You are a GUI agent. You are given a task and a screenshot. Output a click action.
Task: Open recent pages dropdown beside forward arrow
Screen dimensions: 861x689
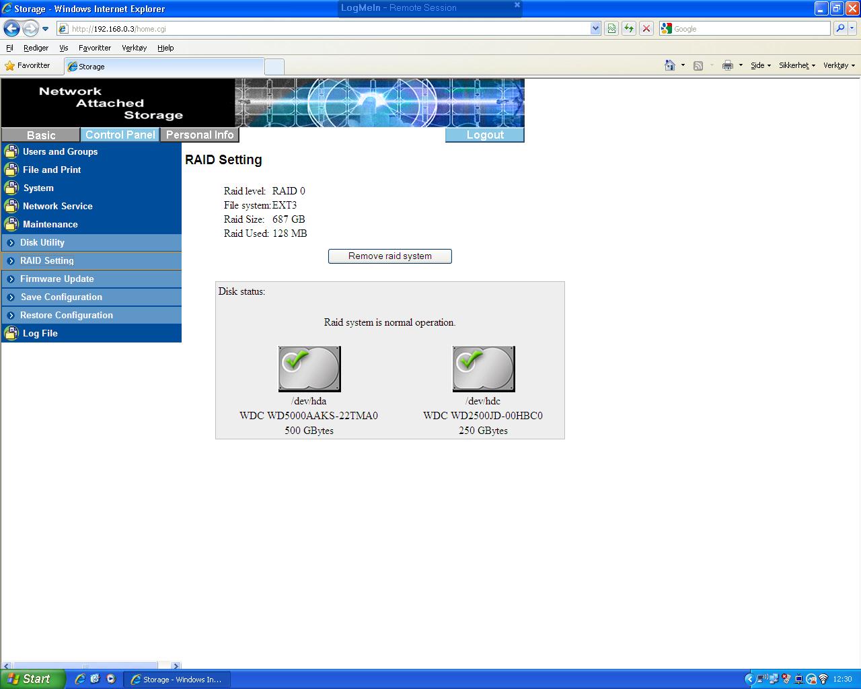tap(45, 29)
